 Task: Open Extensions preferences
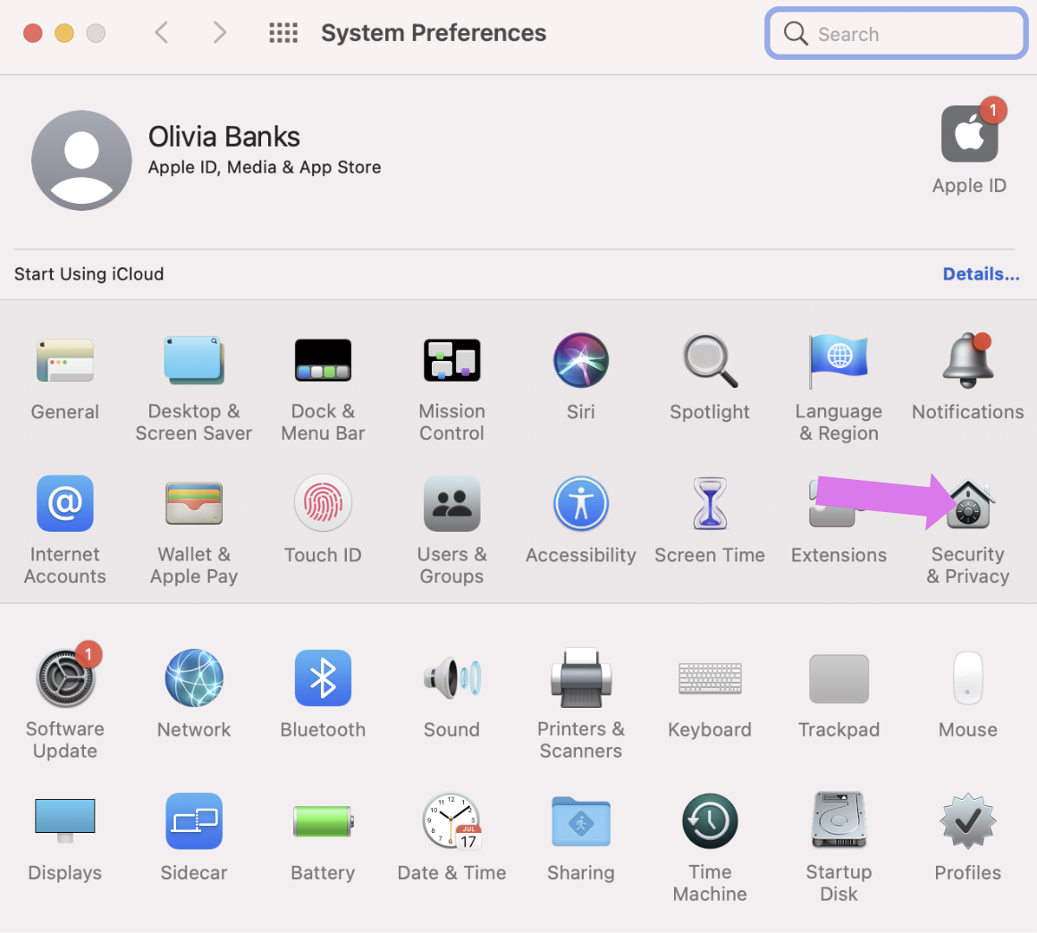pos(839,503)
